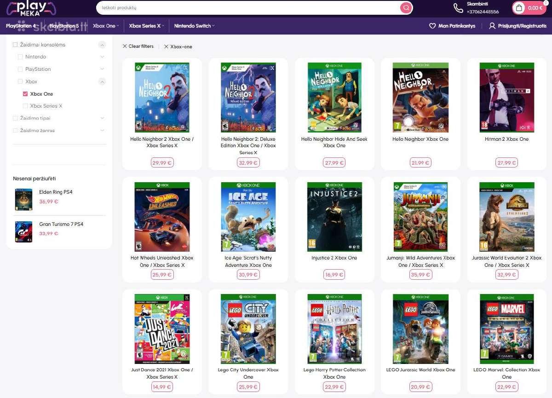Open the Xbox Series X menu
This screenshot has height=398, width=552.
(x=146, y=26)
